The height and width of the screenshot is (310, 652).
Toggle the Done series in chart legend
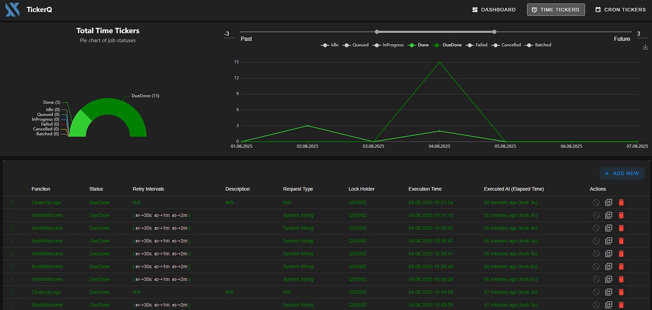pyautogui.click(x=418, y=45)
